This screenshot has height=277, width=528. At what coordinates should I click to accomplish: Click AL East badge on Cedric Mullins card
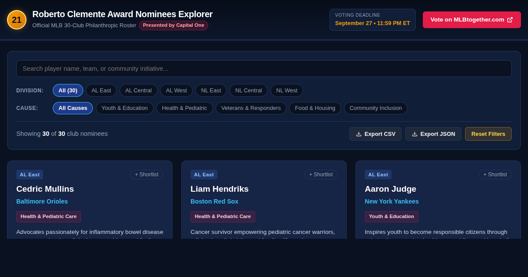click(x=29, y=175)
